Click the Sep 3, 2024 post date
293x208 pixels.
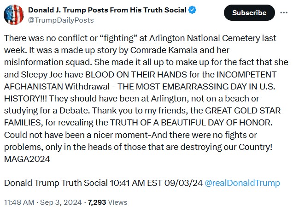point(61,202)
